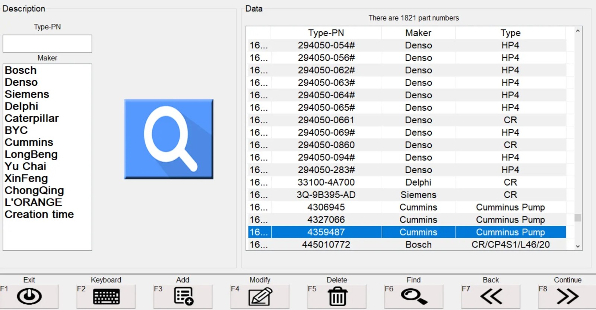Click into the Type-PN input field
The image size is (596, 310).
(47, 44)
